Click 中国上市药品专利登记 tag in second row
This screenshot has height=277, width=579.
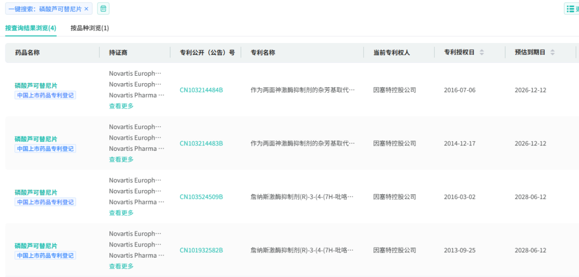point(45,149)
